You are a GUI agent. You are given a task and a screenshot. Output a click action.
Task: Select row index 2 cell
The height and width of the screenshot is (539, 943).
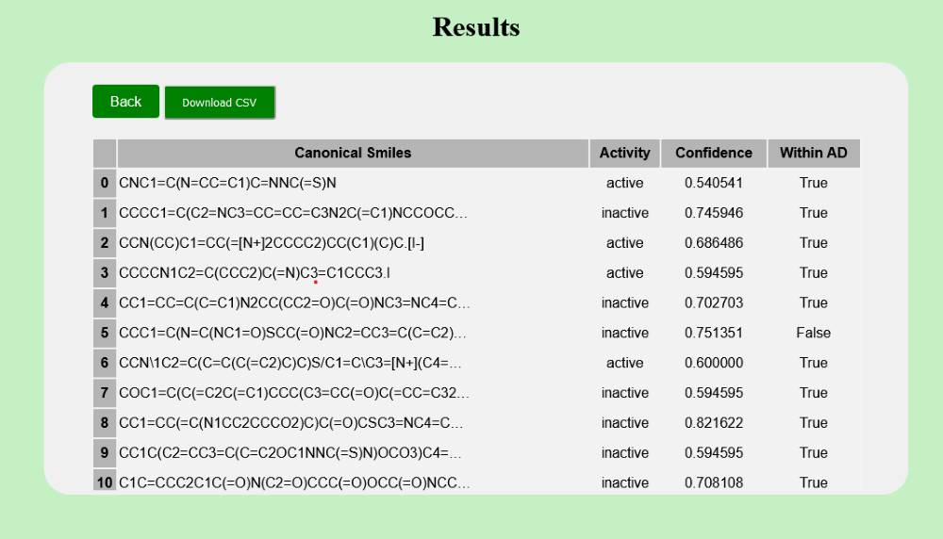105,243
